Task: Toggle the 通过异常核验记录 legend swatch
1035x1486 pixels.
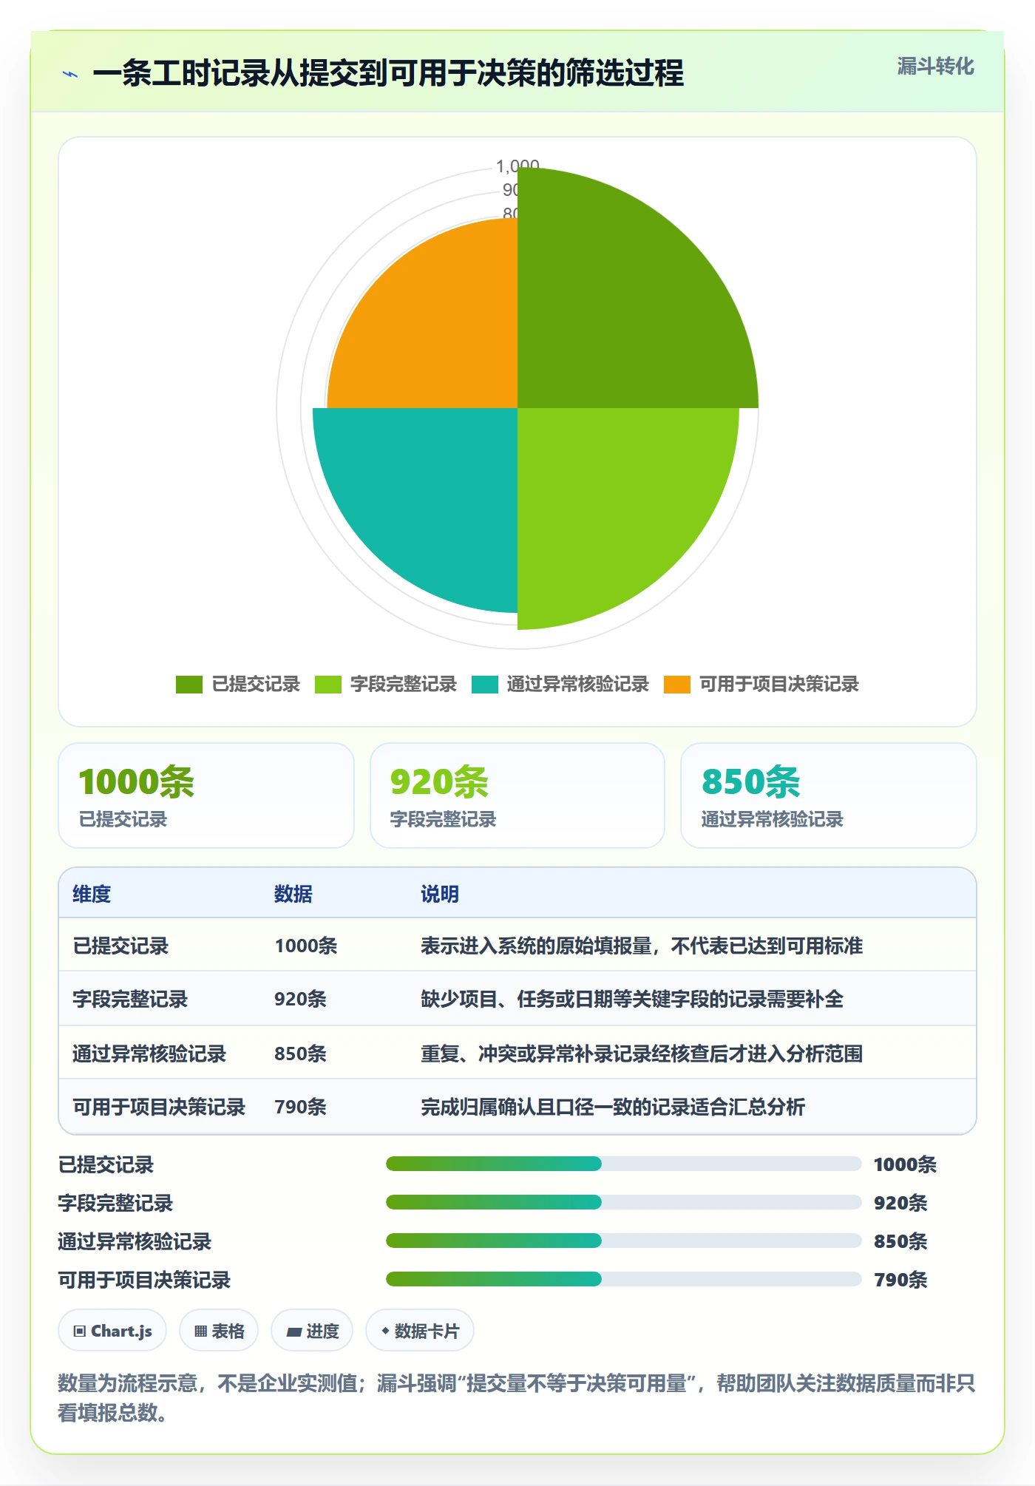Action: 485,685
